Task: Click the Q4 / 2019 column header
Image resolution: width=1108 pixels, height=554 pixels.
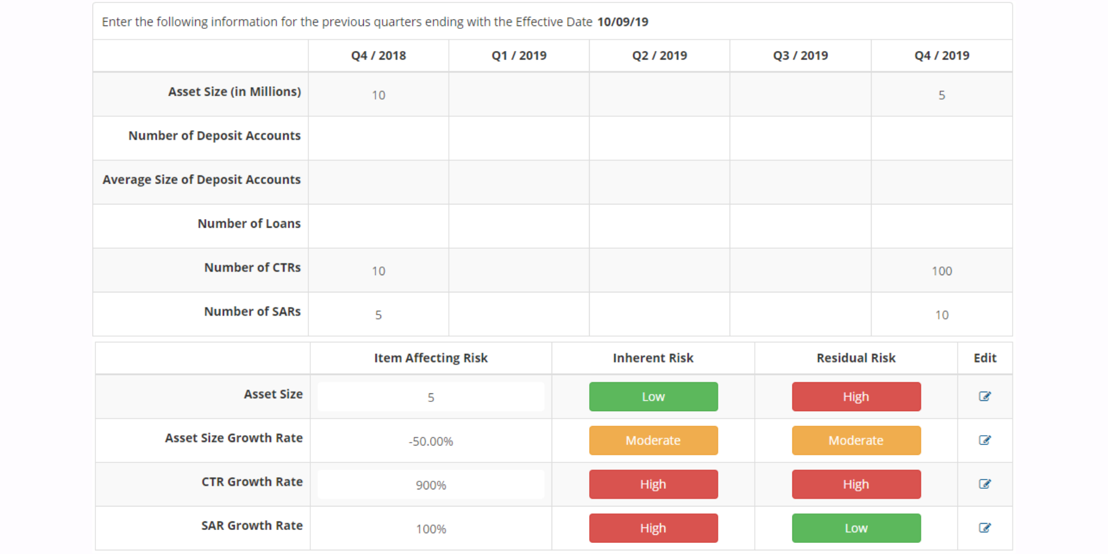Action: (x=942, y=55)
